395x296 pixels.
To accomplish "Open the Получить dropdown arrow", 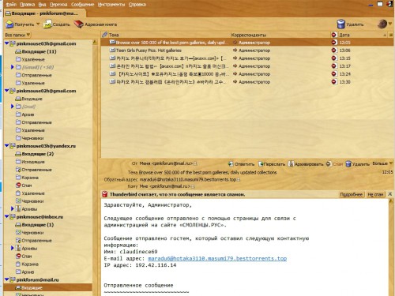I will click(38, 24).
